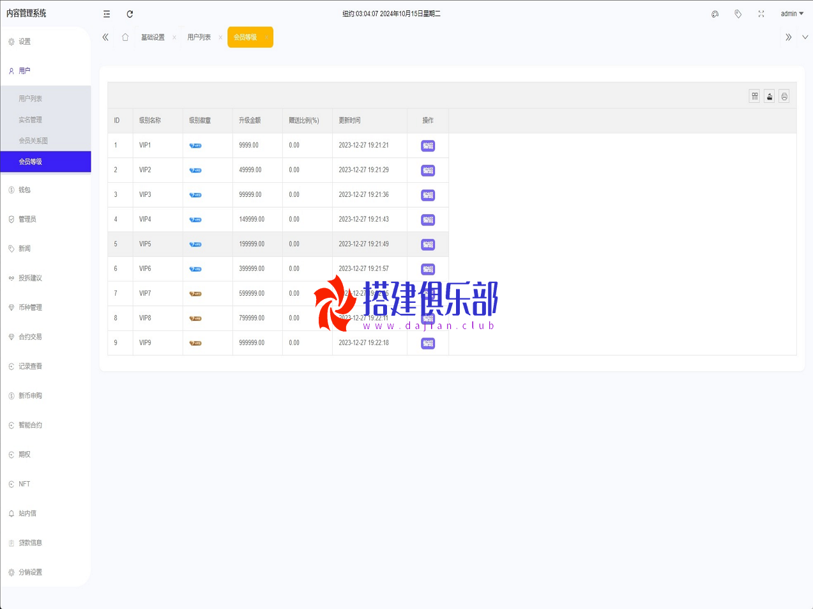Collapse the sidebar with the menu-fold icon
Image resolution: width=813 pixels, height=609 pixels.
pyautogui.click(x=107, y=13)
